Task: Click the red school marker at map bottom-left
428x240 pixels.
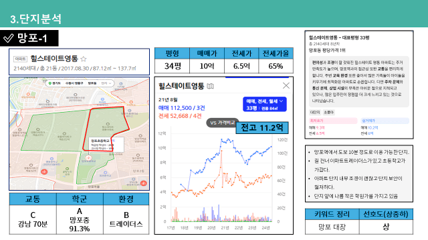Action: [x=44, y=172]
